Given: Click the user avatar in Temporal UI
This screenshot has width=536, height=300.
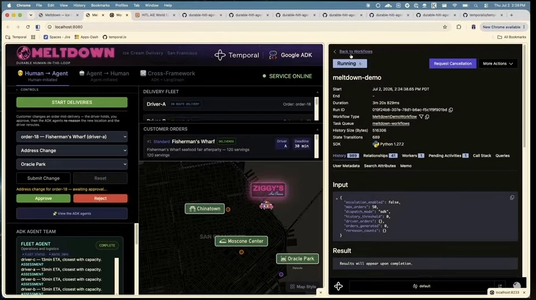Looking at the screenshot, I should point(516,286).
